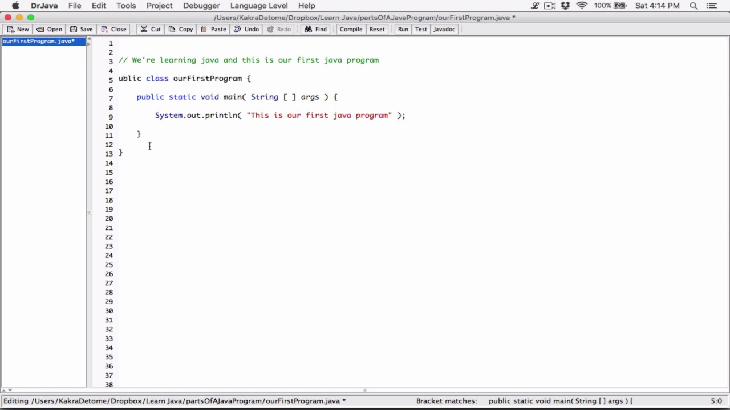Click the Dropbox menu bar icon

(565, 6)
